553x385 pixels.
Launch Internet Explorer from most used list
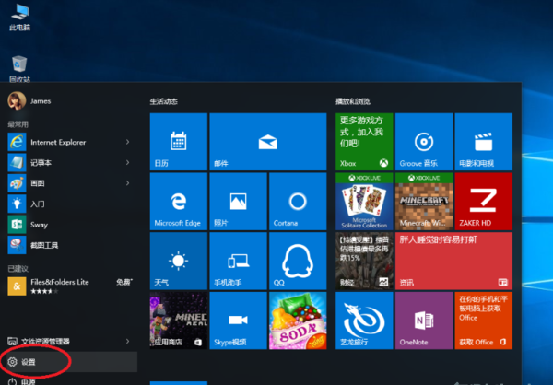click(x=71, y=142)
